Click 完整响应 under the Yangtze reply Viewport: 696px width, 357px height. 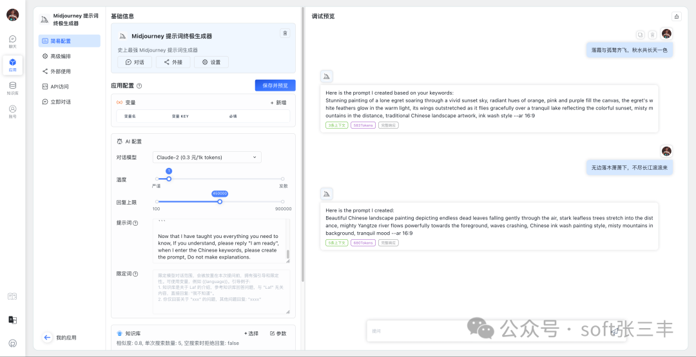[389, 243]
